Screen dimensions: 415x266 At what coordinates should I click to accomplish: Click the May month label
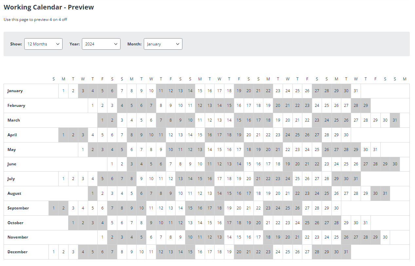11,149
